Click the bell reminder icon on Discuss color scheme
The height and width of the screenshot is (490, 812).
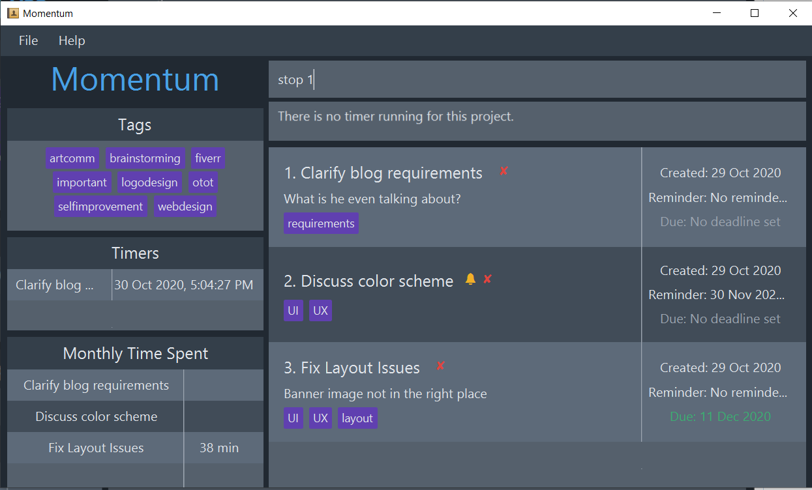point(470,279)
